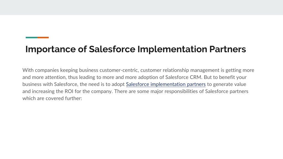Click the slide title about Implementation Partners
Viewport: 283px width, 159px height.
pyautogui.click(x=135, y=49)
